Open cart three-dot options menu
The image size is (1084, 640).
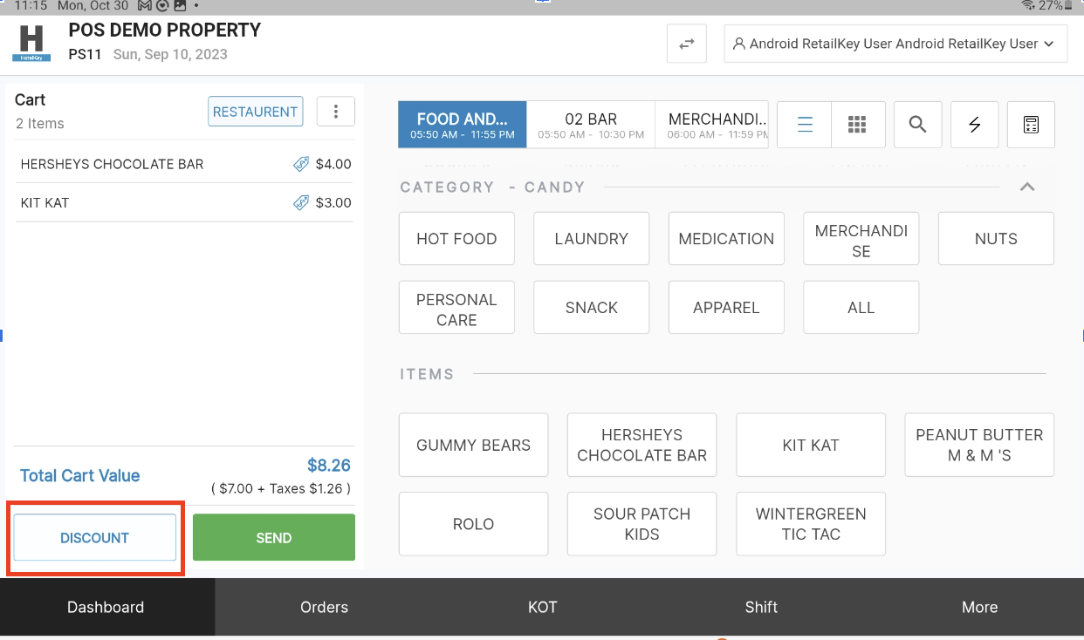click(336, 112)
